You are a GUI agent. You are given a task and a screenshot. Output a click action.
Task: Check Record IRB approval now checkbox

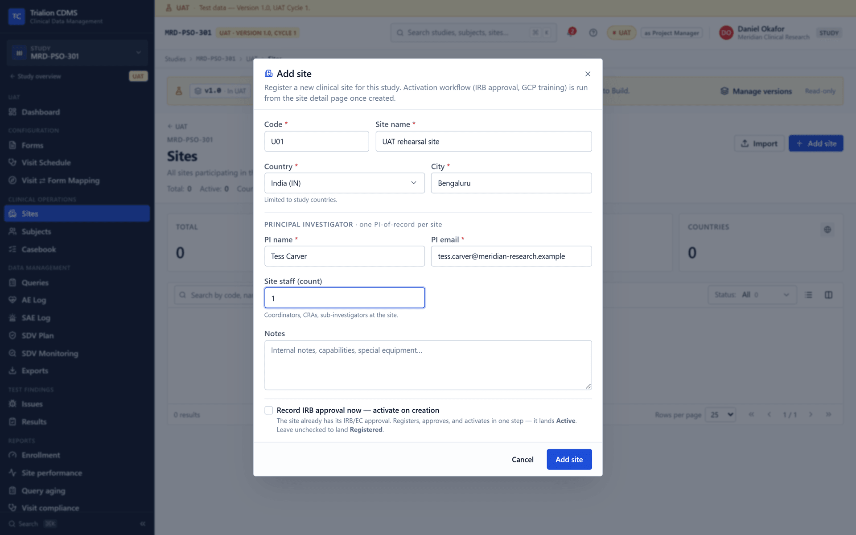coord(268,410)
